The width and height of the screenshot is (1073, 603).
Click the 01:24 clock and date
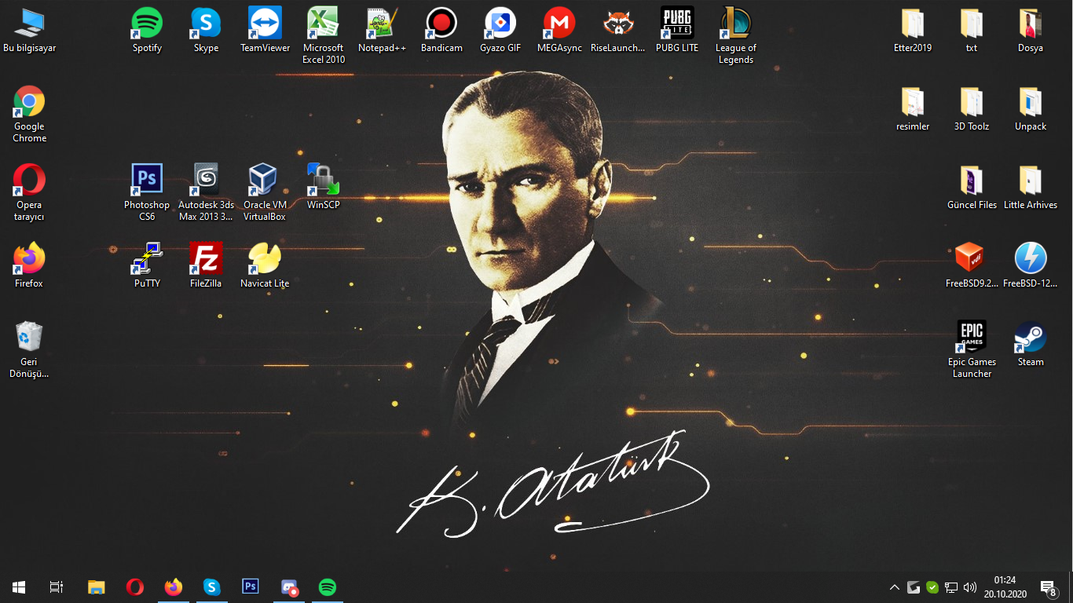pyautogui.click(x=1005, y=587)
